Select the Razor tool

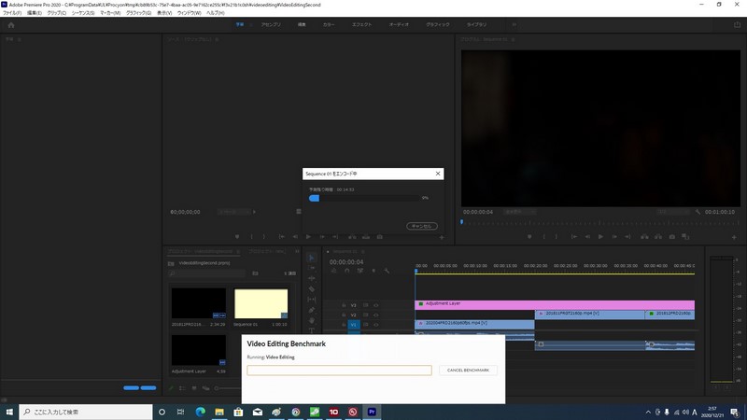[312, 289]
